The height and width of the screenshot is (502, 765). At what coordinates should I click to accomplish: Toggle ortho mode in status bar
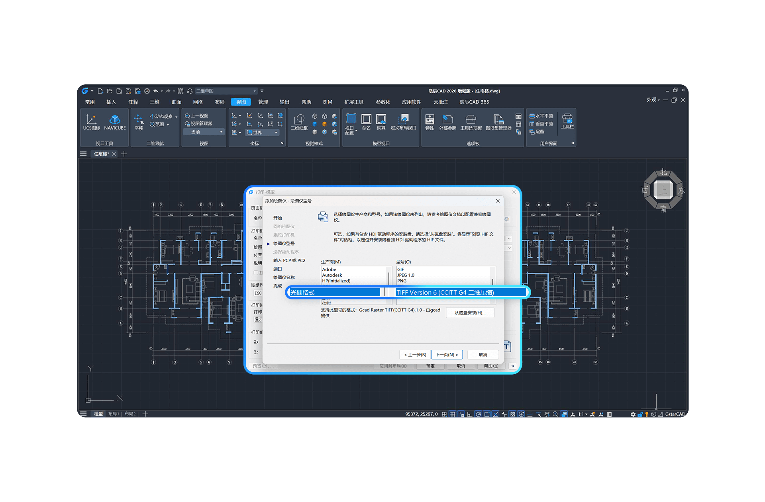(x=470, y=414)
